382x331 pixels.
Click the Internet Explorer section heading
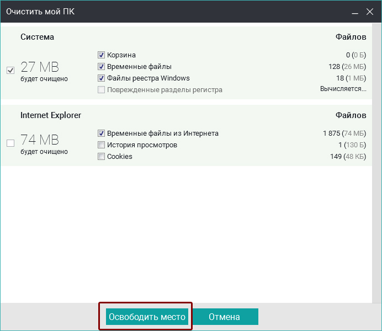pos(51,115)
